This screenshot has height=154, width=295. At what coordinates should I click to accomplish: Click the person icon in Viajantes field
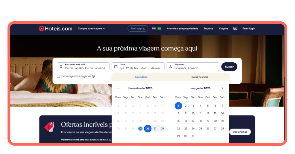pos(171,67)
